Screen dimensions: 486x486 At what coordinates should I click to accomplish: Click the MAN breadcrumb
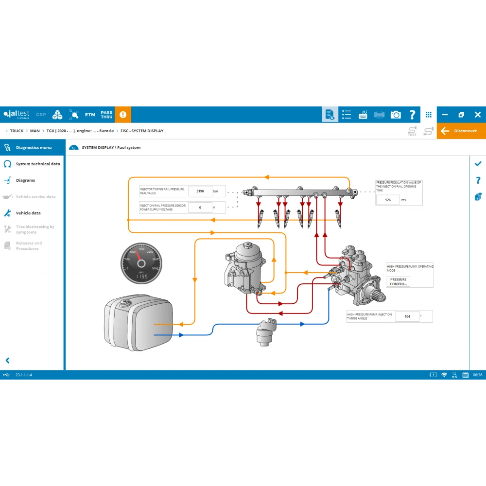(35, 131)
